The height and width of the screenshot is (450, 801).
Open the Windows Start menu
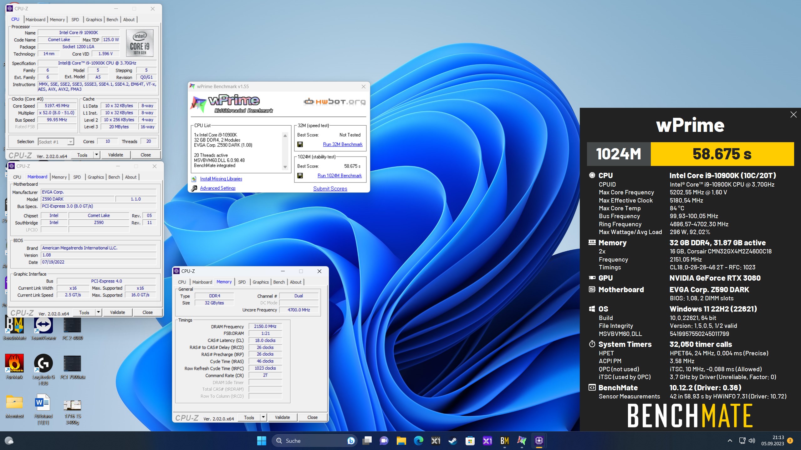click(262, 441)
